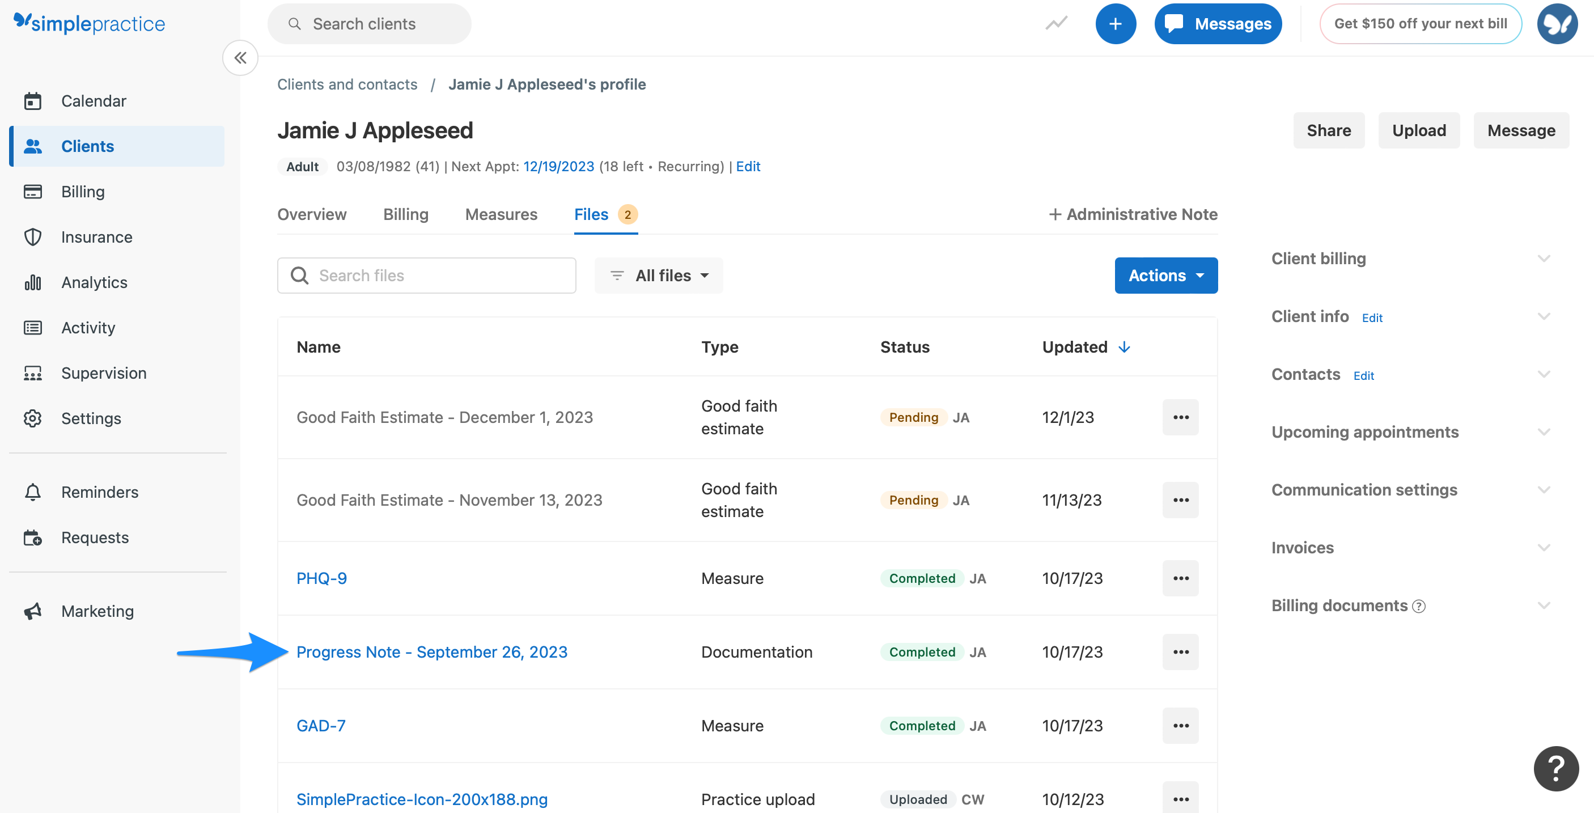
Task: Open Analytics via the bar chart icon
Action: 33,282
